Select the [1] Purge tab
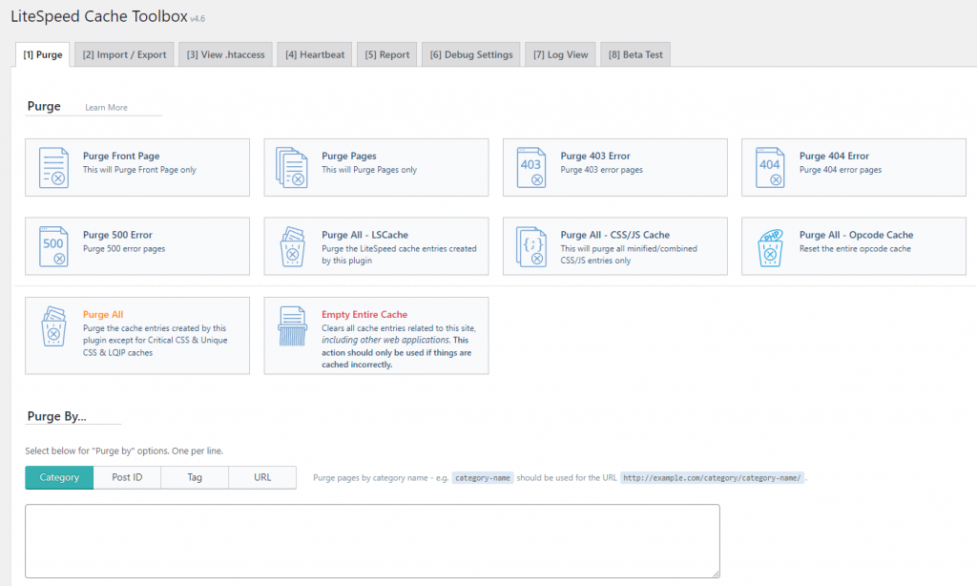The width and height of the screenshot is (977, 586). pyautogui.click(x=42, y=54)
